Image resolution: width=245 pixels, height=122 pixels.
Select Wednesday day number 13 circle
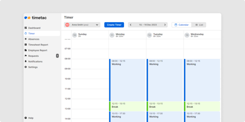(x=187, y=35)
